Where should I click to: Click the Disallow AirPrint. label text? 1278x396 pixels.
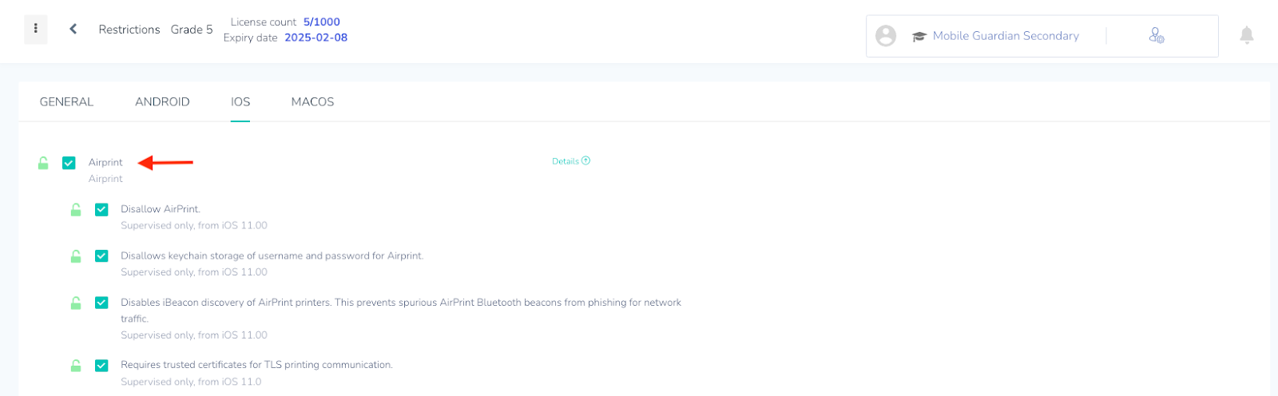pos(161,209)
